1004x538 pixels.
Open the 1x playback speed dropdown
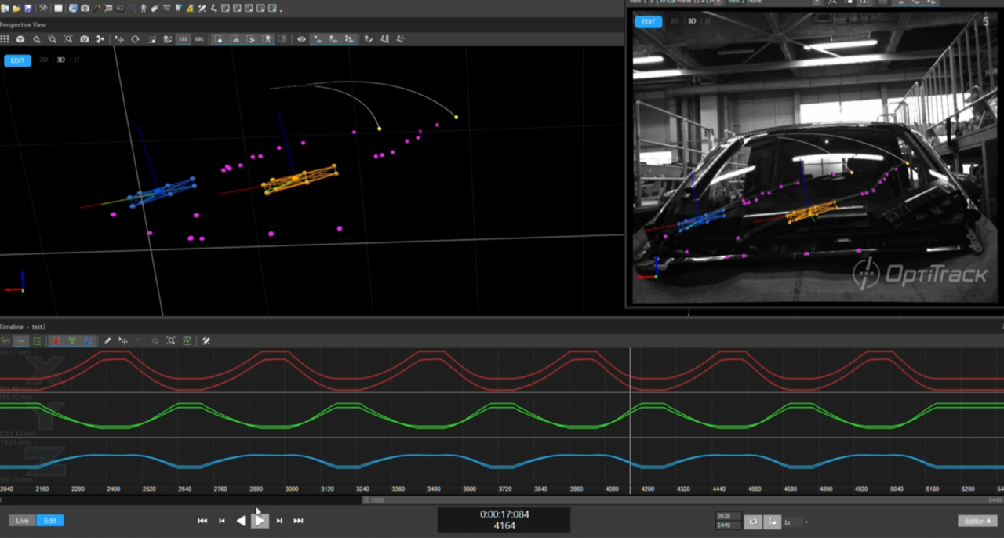(795, 522)
